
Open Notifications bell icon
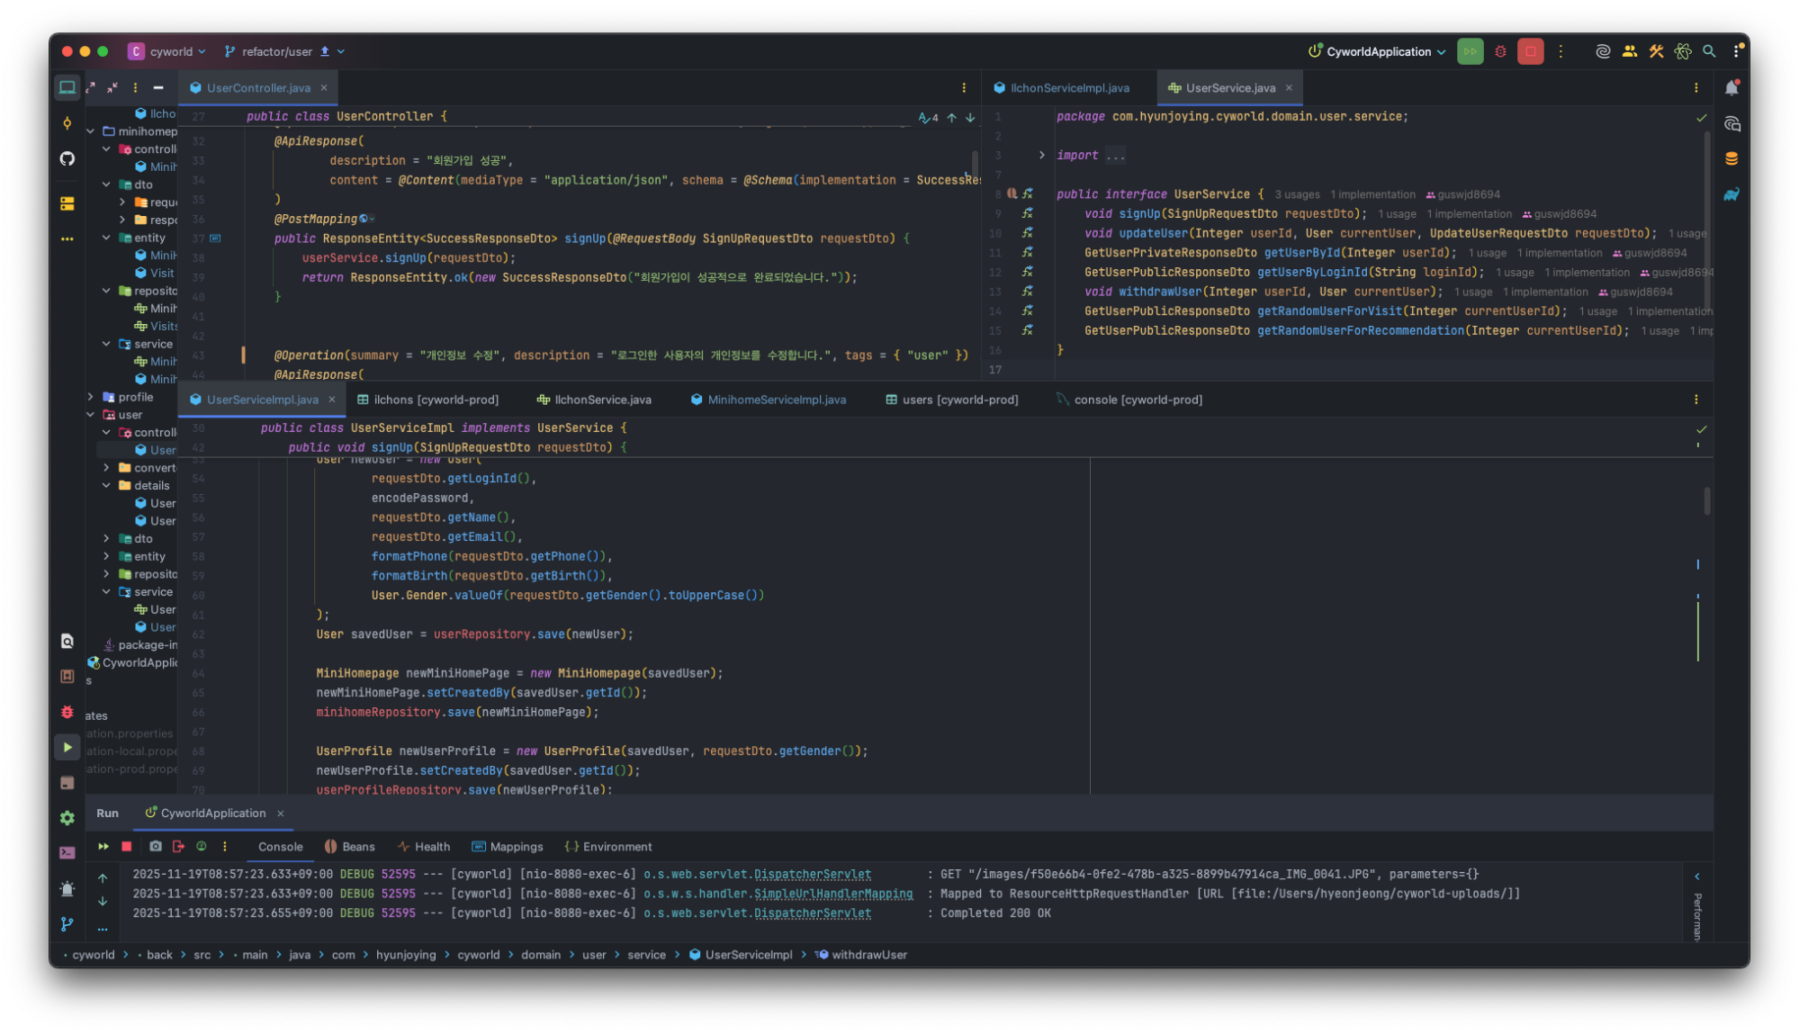click(x=1732, y=87)
